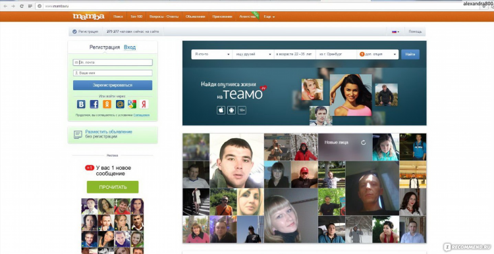The image size is (494, 254).
Task: Click the blue Зарегистрироваться button
Action: [x=113, y=86]
